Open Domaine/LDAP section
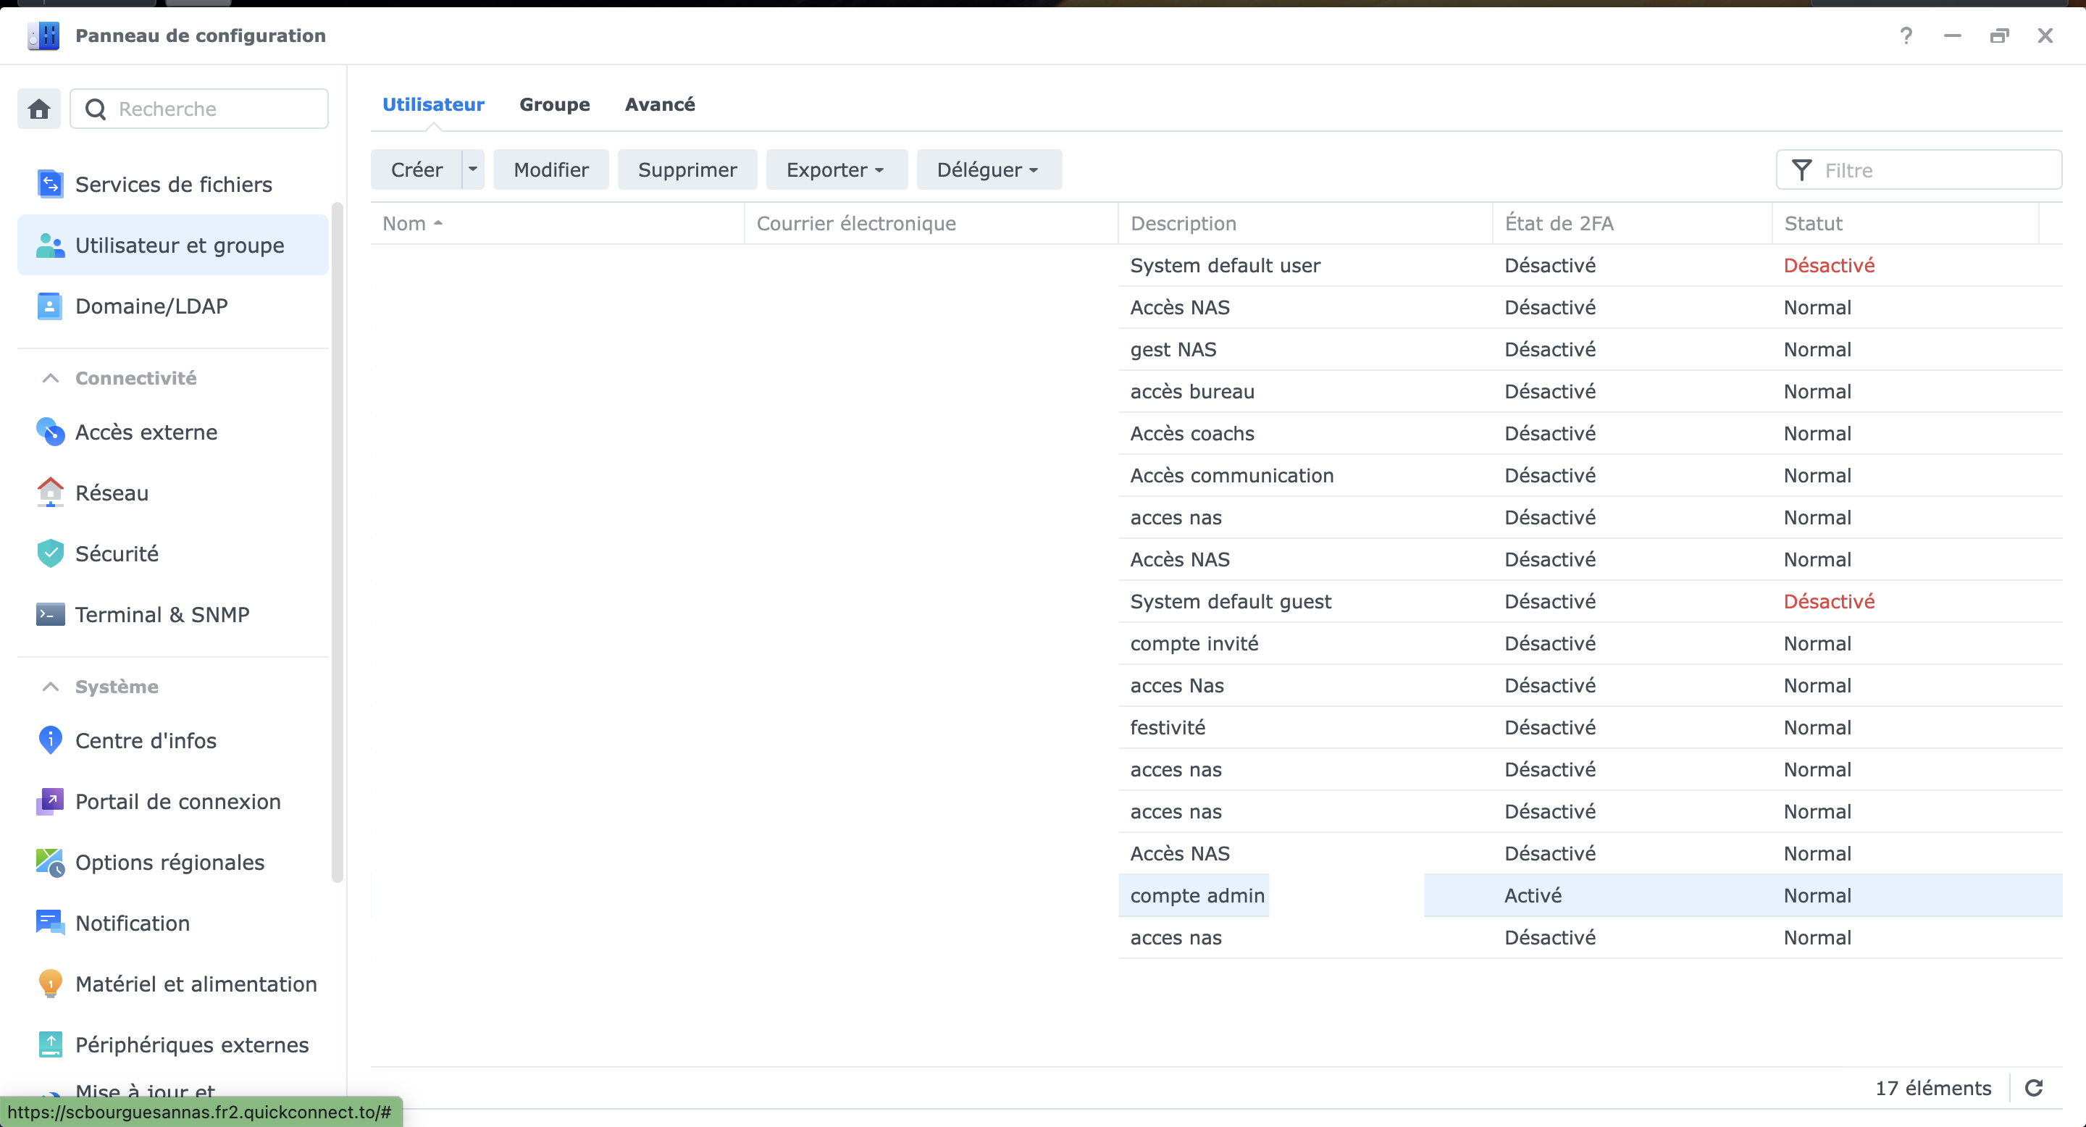 [x=151, y=306]
